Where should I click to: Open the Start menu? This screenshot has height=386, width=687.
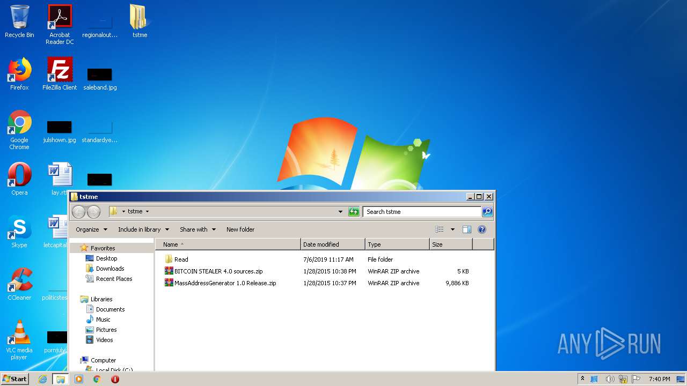pos(15,379)
